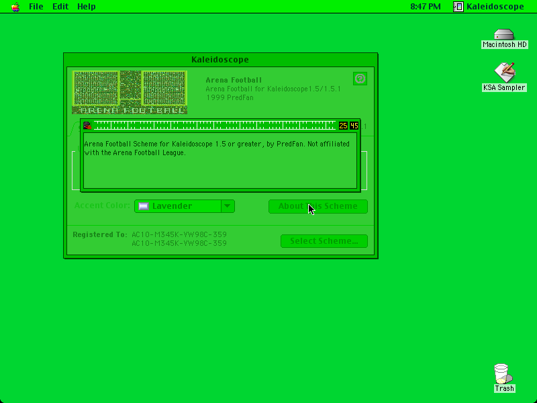Open the Help menu
The height and width of the screenshot is (403, 537).
[x=87, y=7]
